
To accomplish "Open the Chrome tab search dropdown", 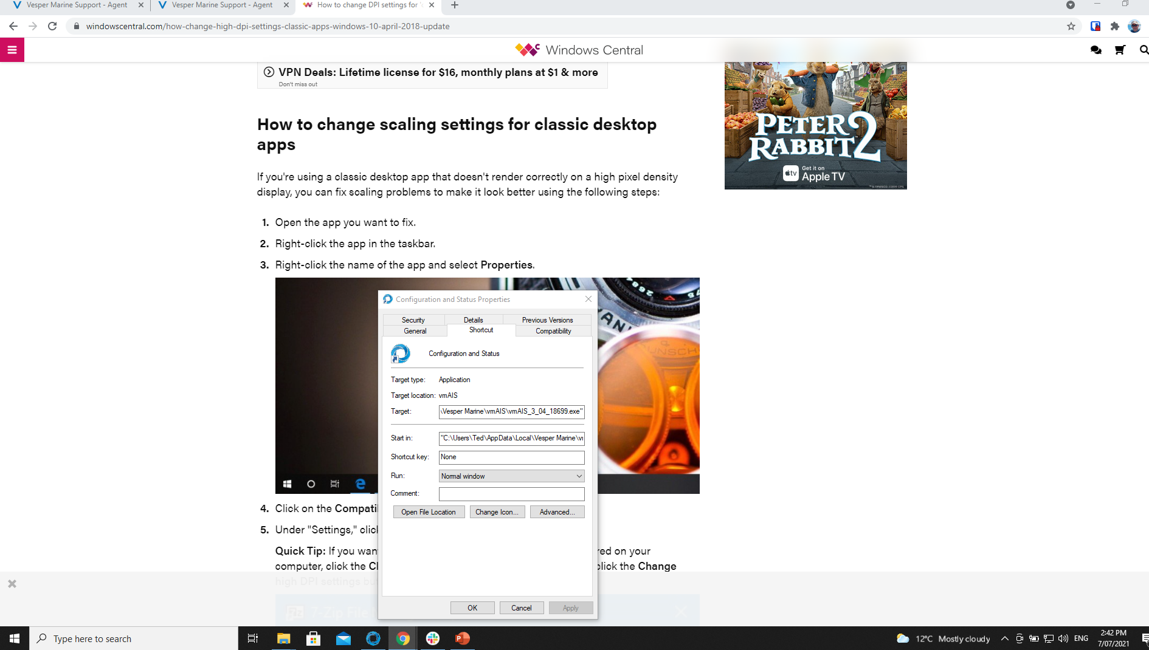I will [1071, 5].
